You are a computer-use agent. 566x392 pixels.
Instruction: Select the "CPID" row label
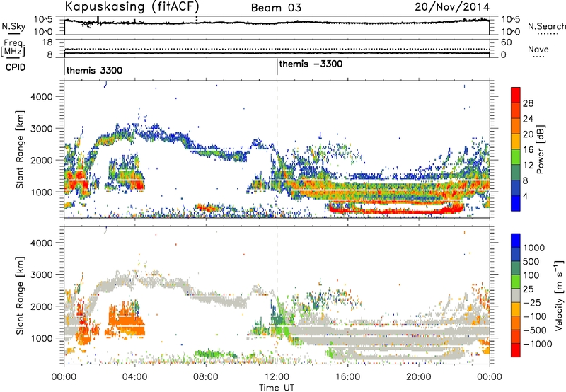tap(16, 67)
